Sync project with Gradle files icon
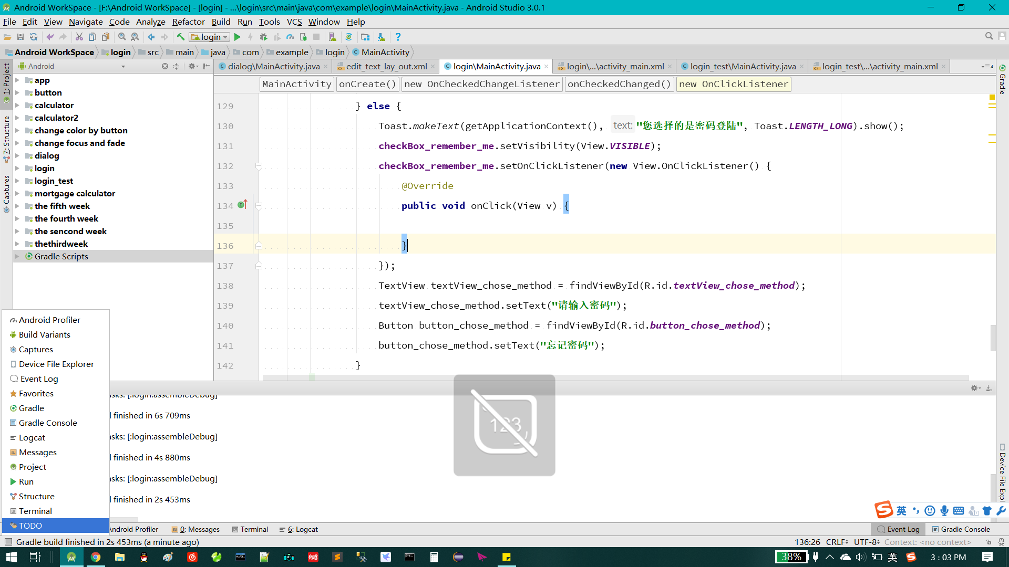Image resolution: width=1009 pixels, height=567 pixels. [x=348, y=37]
